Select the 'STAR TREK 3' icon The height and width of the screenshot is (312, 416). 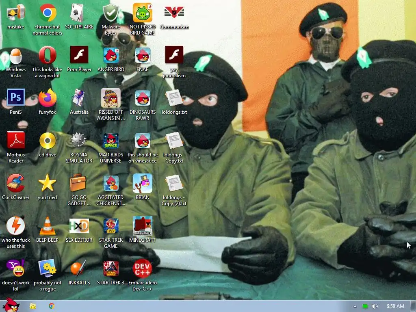(x=111, y=269)
